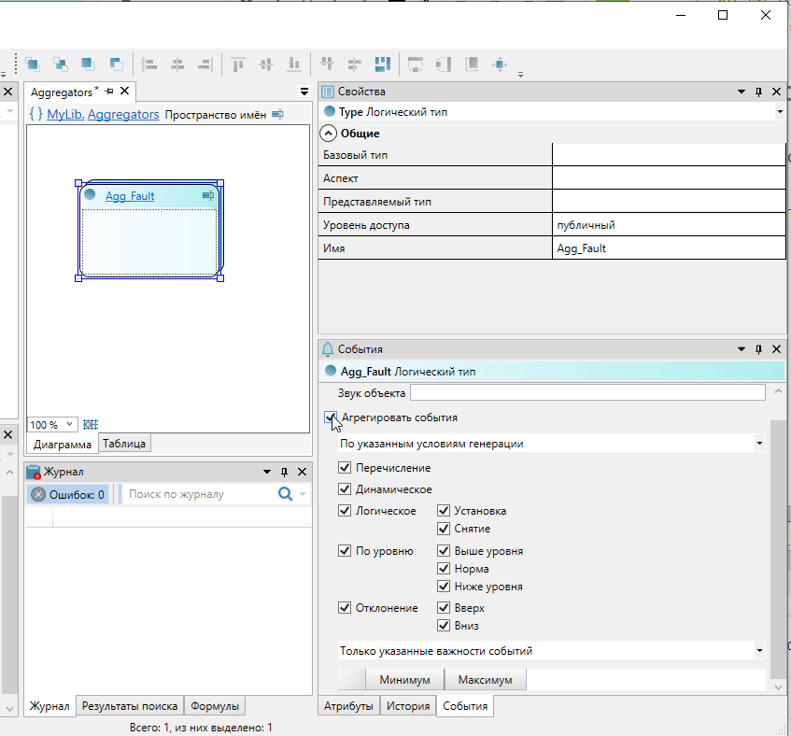Click the События panel vertical scrollbar

click(x=779, y=551)
